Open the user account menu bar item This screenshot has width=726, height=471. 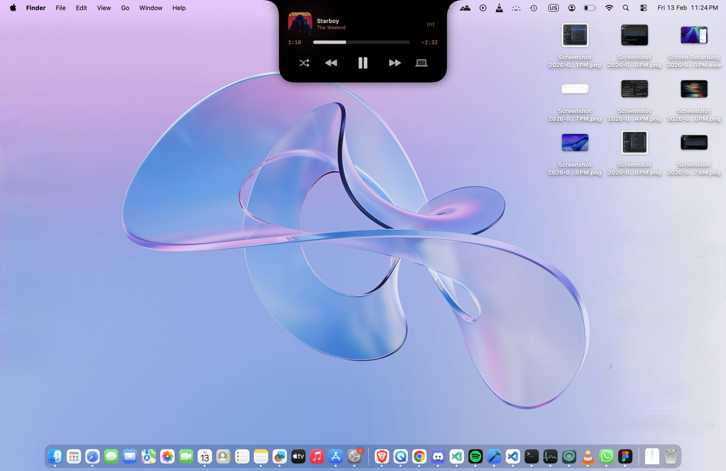coord(572,8)
